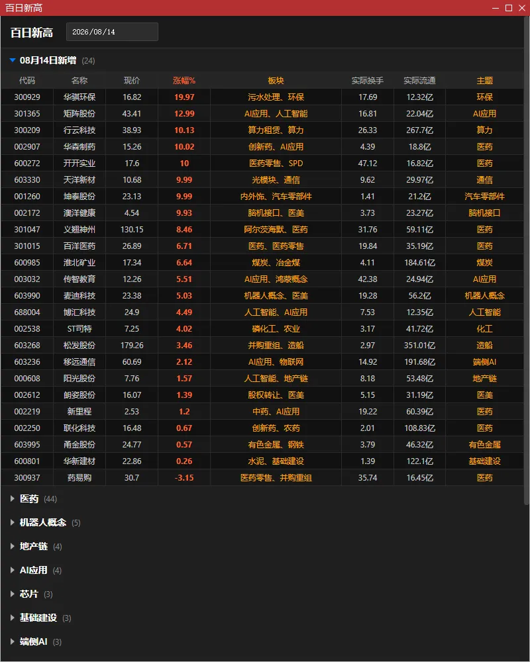
Task: Click 算力租赁、算力 sector cell
Action: 276,130
